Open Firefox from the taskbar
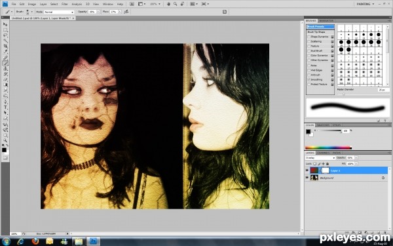393x246 pixels. pyautogui.click(x=35, y=241)
